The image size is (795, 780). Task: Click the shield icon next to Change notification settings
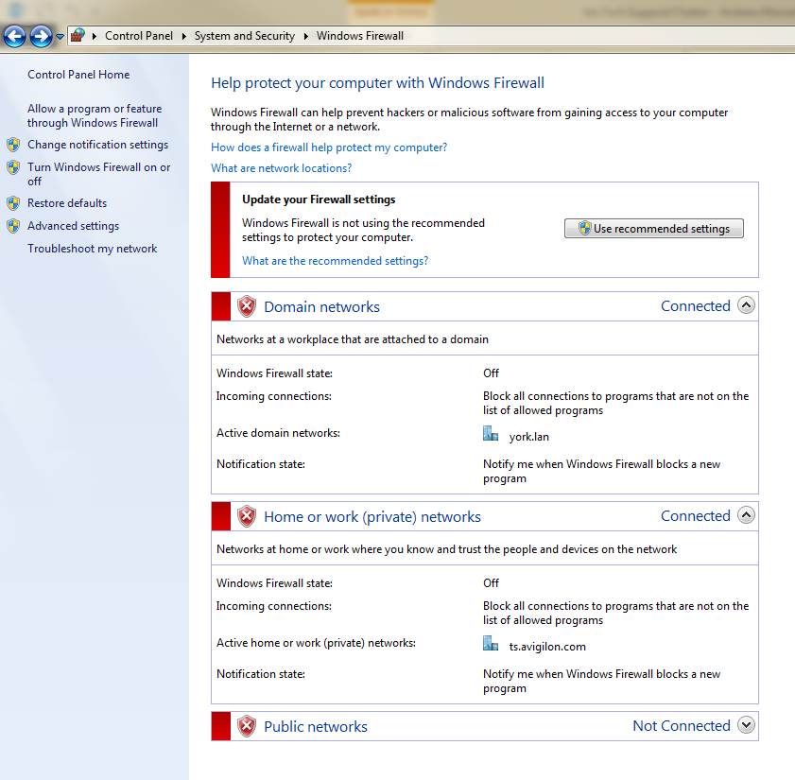pyautogui.click(x=13, y=144)
